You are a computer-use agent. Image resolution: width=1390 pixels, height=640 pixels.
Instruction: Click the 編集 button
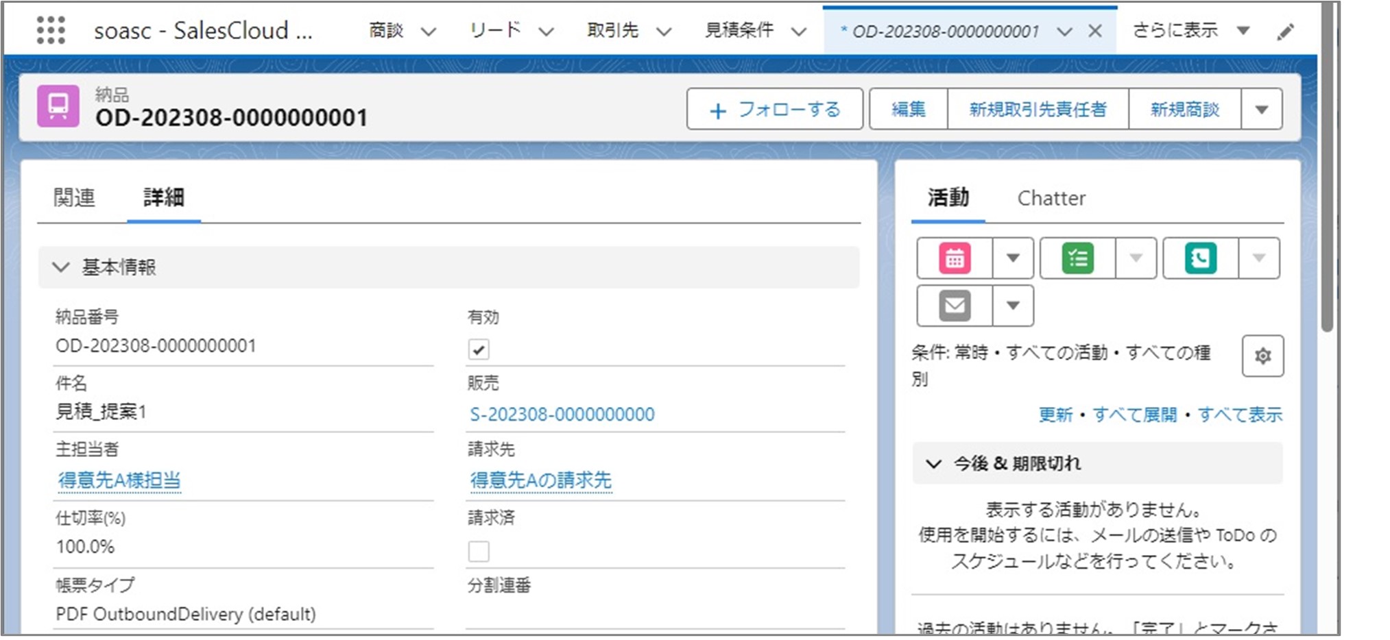point(909,109)
